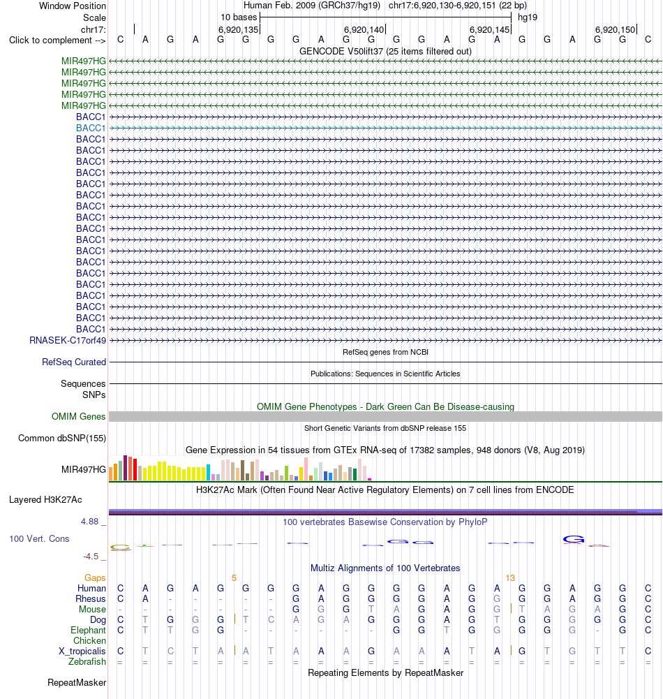
Task: Click the gray OMIM Genes item bar
Action: (x=385, y=416)
